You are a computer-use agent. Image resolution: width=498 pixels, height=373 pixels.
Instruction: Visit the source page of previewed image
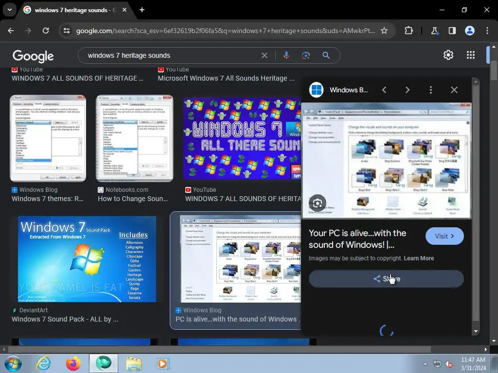(x=445, y=236)
